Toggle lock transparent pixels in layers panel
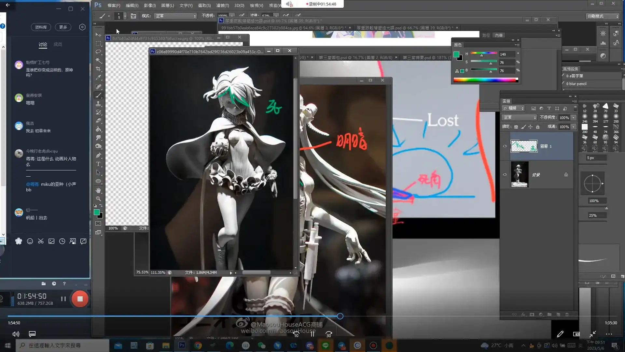Screen dimensions: 625x352 point(516,127)
